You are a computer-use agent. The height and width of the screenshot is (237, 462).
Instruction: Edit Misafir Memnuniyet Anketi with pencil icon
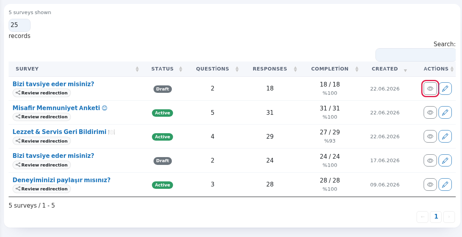[x=445, y=112]
